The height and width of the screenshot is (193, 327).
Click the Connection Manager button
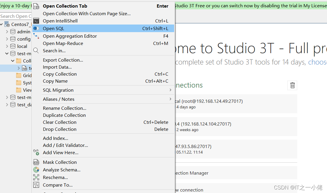click(x=236, y=173)
